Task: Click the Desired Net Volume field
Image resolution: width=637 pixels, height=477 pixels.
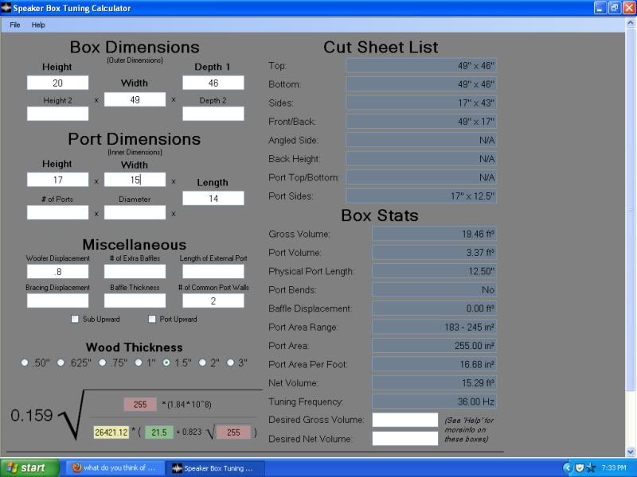Action: coord(404,438)
